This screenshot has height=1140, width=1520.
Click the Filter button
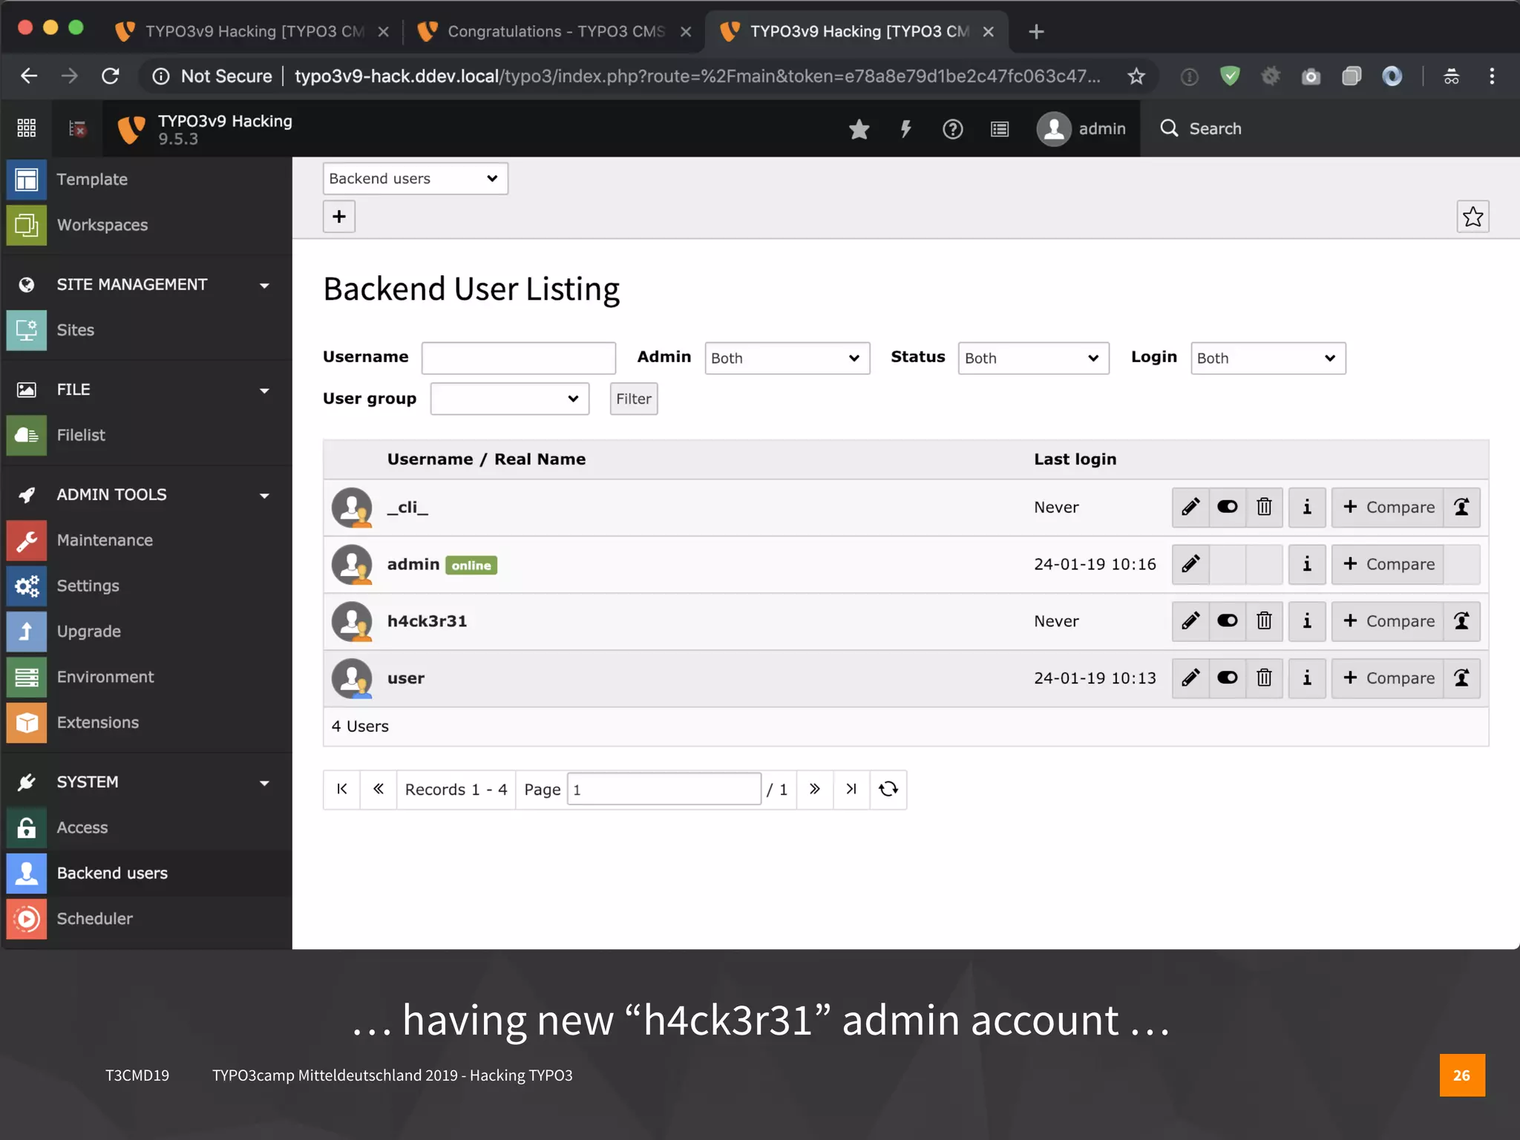click(x=634, y=399)
